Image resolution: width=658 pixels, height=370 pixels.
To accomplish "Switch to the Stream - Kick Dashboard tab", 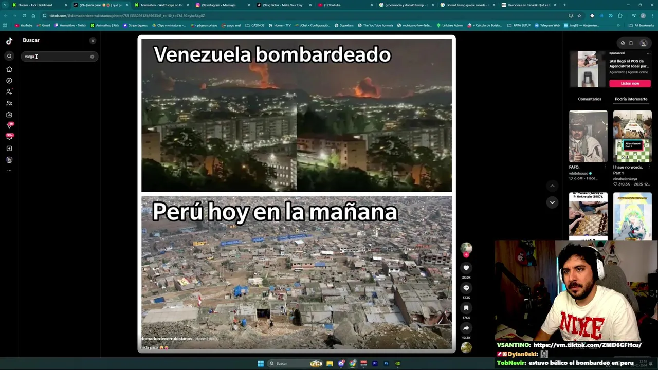I will [40, 5].
